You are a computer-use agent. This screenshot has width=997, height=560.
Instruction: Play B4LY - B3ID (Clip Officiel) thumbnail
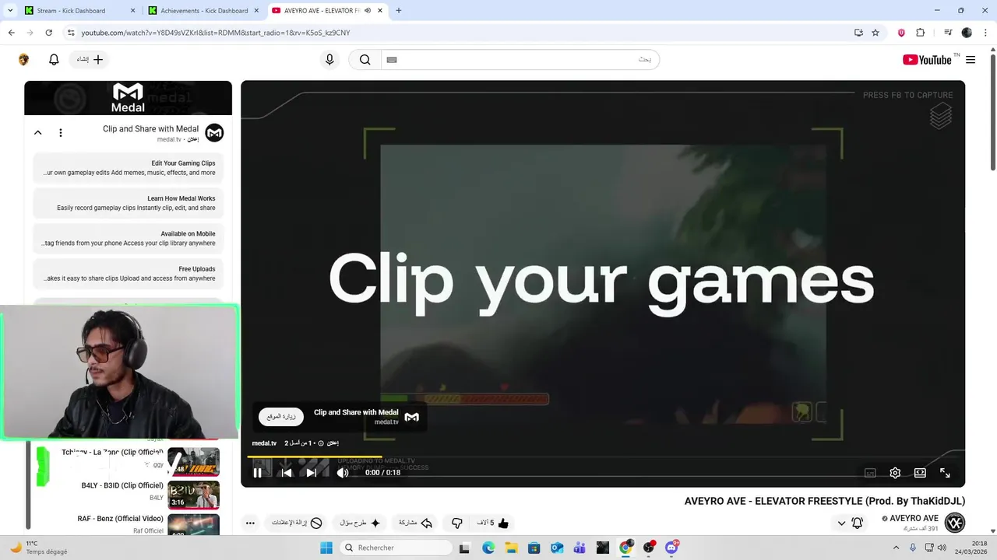tap(194, 495)
